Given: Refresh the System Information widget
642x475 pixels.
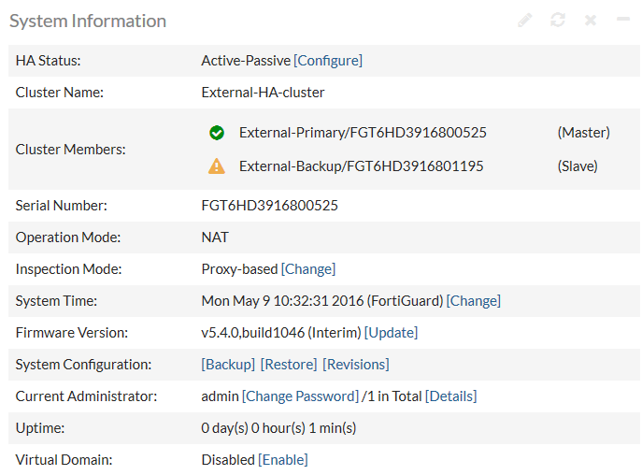Looking at the screenshot, I should pyautogui.click(x=558, y=20).
